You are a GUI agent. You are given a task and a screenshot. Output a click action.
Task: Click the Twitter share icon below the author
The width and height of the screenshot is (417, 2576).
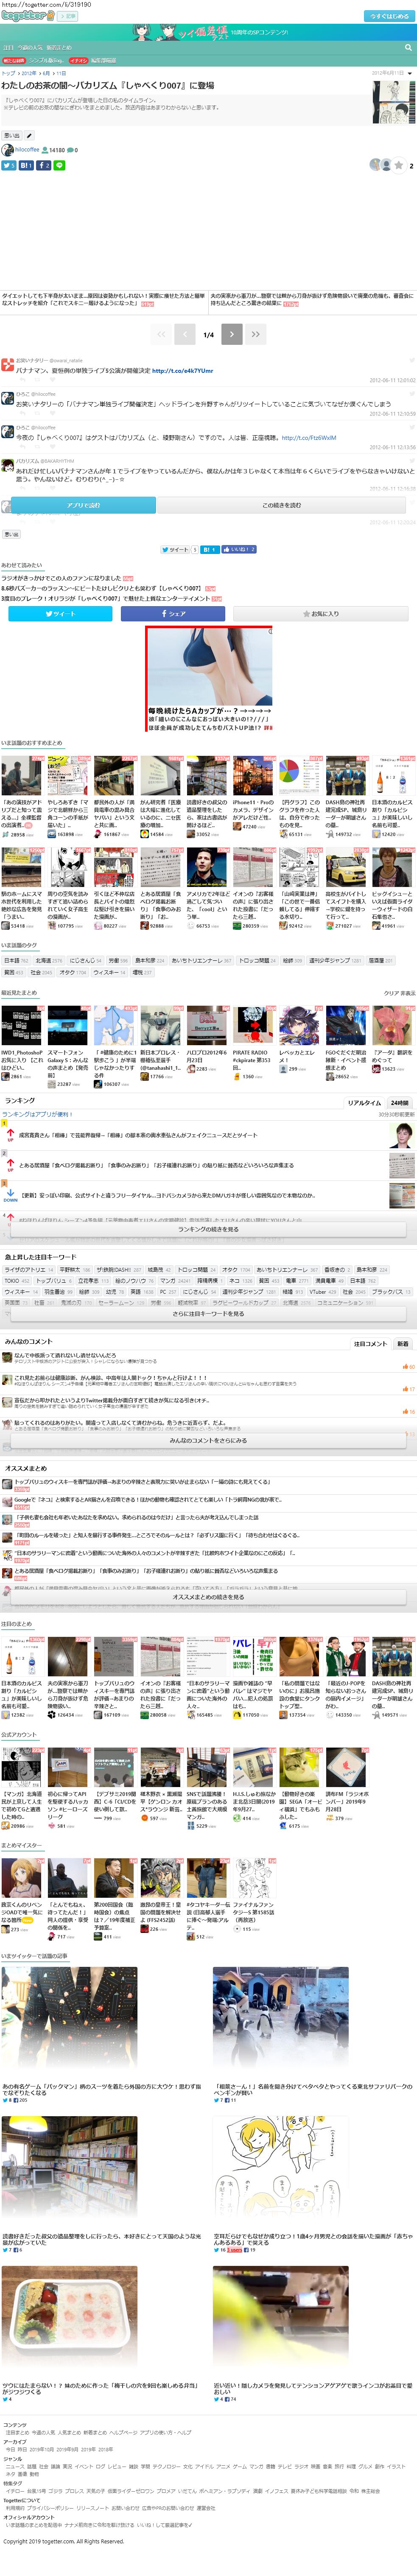click(x=9, y=165)
